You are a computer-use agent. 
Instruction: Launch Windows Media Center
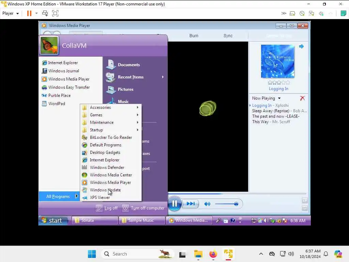point(111,175)
